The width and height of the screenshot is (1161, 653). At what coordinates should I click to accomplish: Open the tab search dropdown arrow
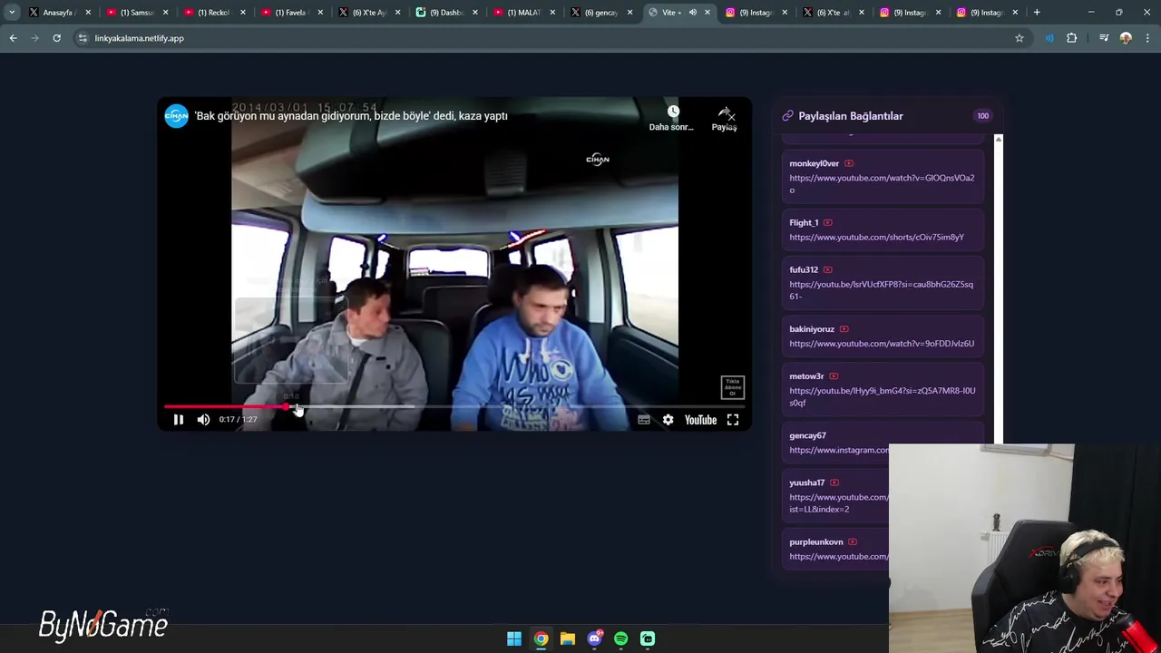11,13
